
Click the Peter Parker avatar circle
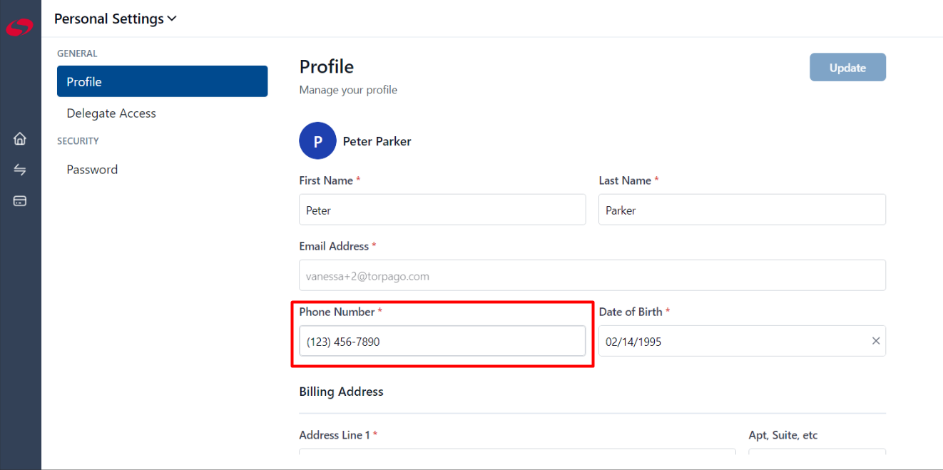click(x=317, y=141)
